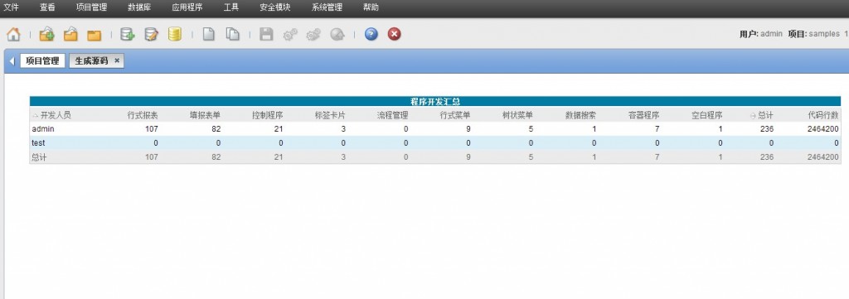Click the 空白程序 column header
The image size is (849, 299).
point(706,115)
